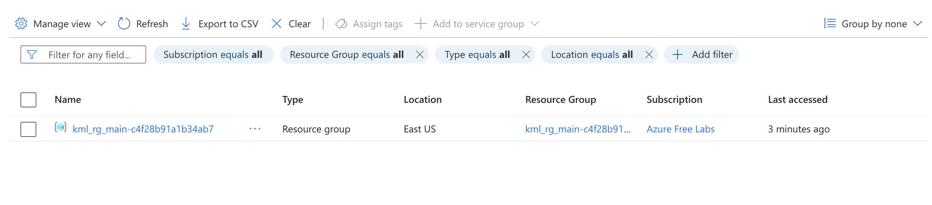The width and height of the screenshot is (932, 205).
Task: Click the Clear filters X icon
Action: [x=277, y=24]
